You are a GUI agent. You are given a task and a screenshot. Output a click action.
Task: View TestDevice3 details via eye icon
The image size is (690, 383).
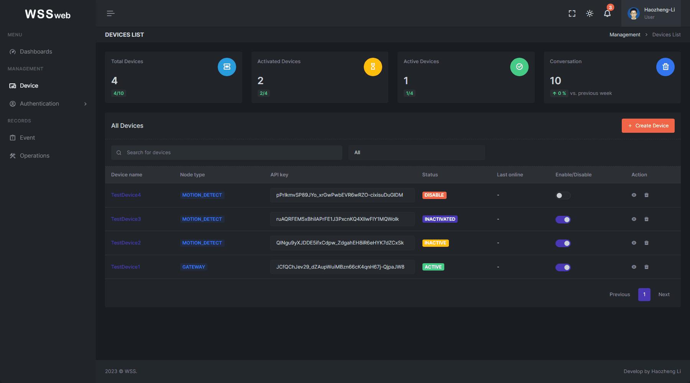634,219
